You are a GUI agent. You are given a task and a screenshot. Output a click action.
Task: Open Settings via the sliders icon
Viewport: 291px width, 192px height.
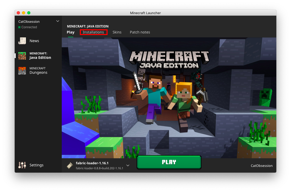[x=22, y=165]
